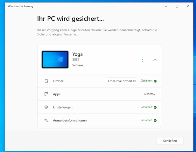196x152 pixels.
Task: Open OneDrive via the OneDrive öffnen button
Action: (121, 81)
